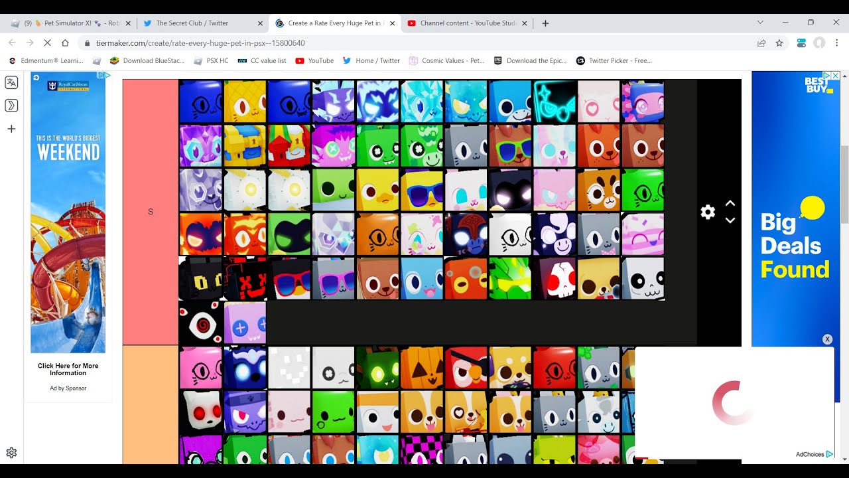Click the sidebar arrow panel icon
Screen dimensions: 849x478
tap(11, 106)
